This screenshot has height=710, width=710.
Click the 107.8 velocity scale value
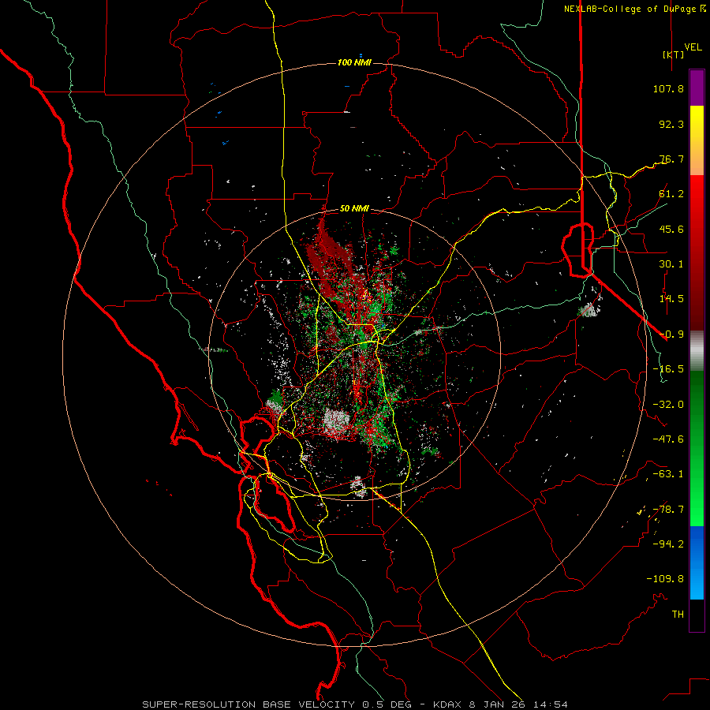(x=668, y=88)
